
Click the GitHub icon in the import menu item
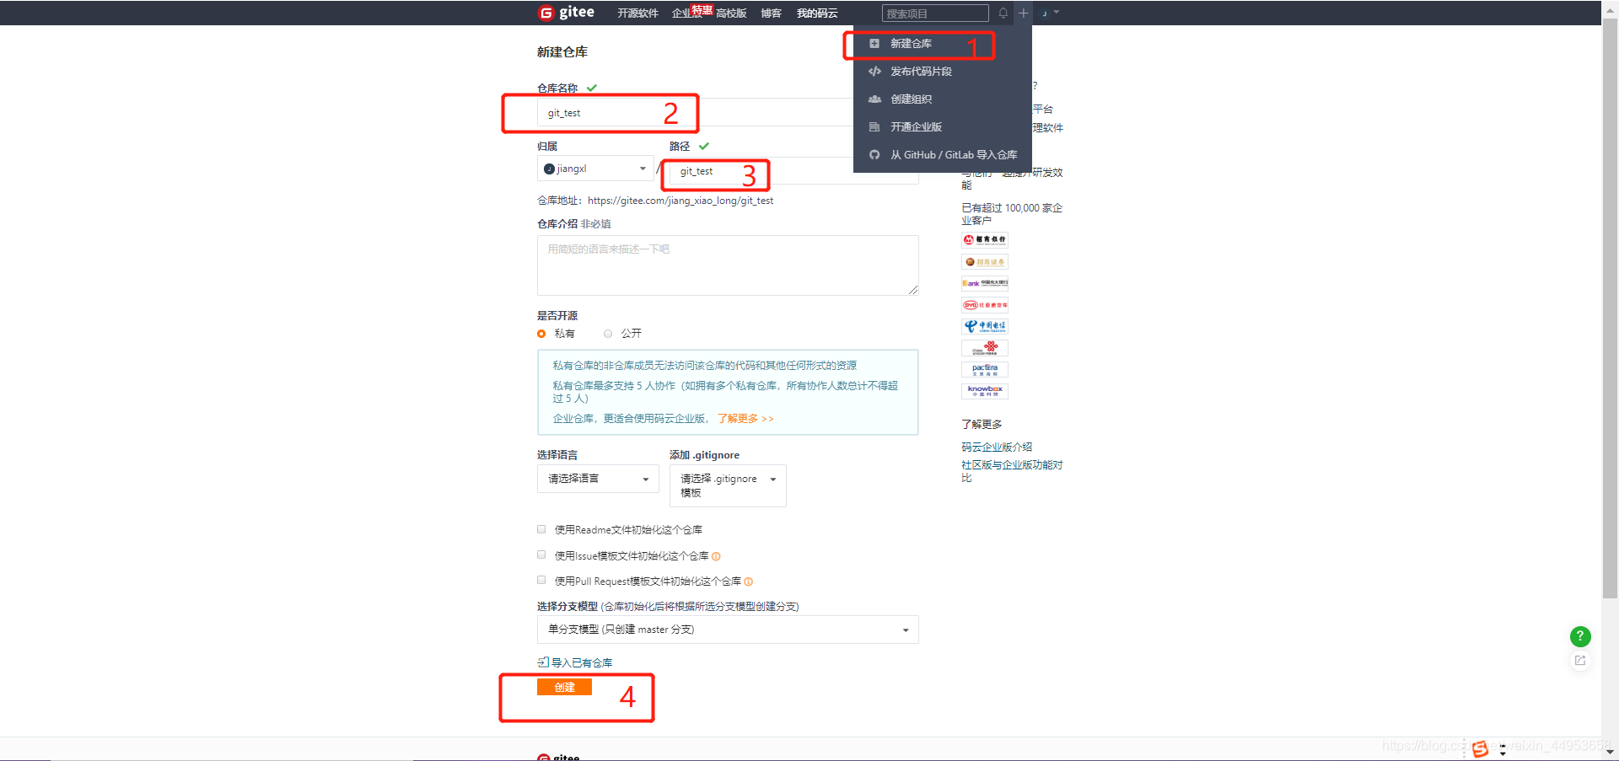point(874,154)
